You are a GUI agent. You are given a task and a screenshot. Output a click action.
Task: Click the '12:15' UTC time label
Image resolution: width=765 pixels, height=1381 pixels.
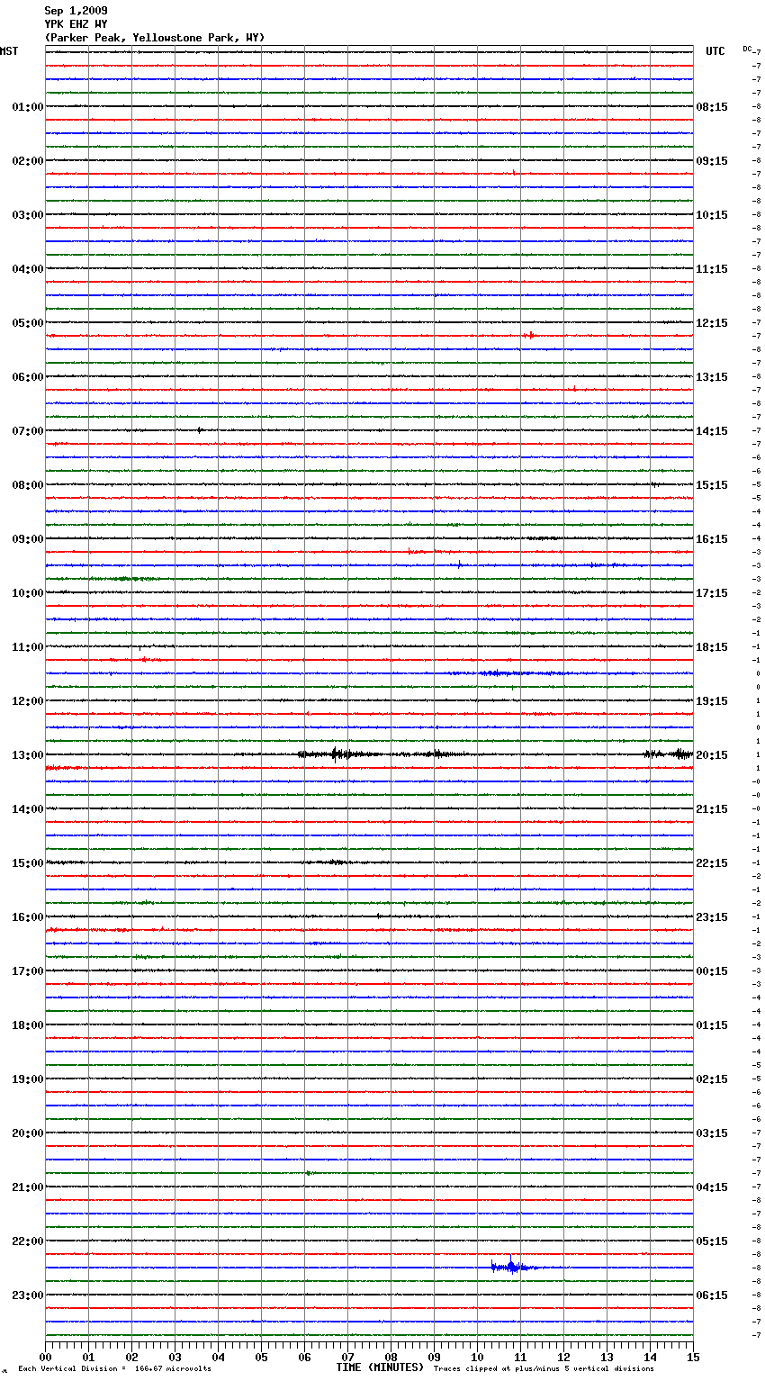(x=712, y=323)
